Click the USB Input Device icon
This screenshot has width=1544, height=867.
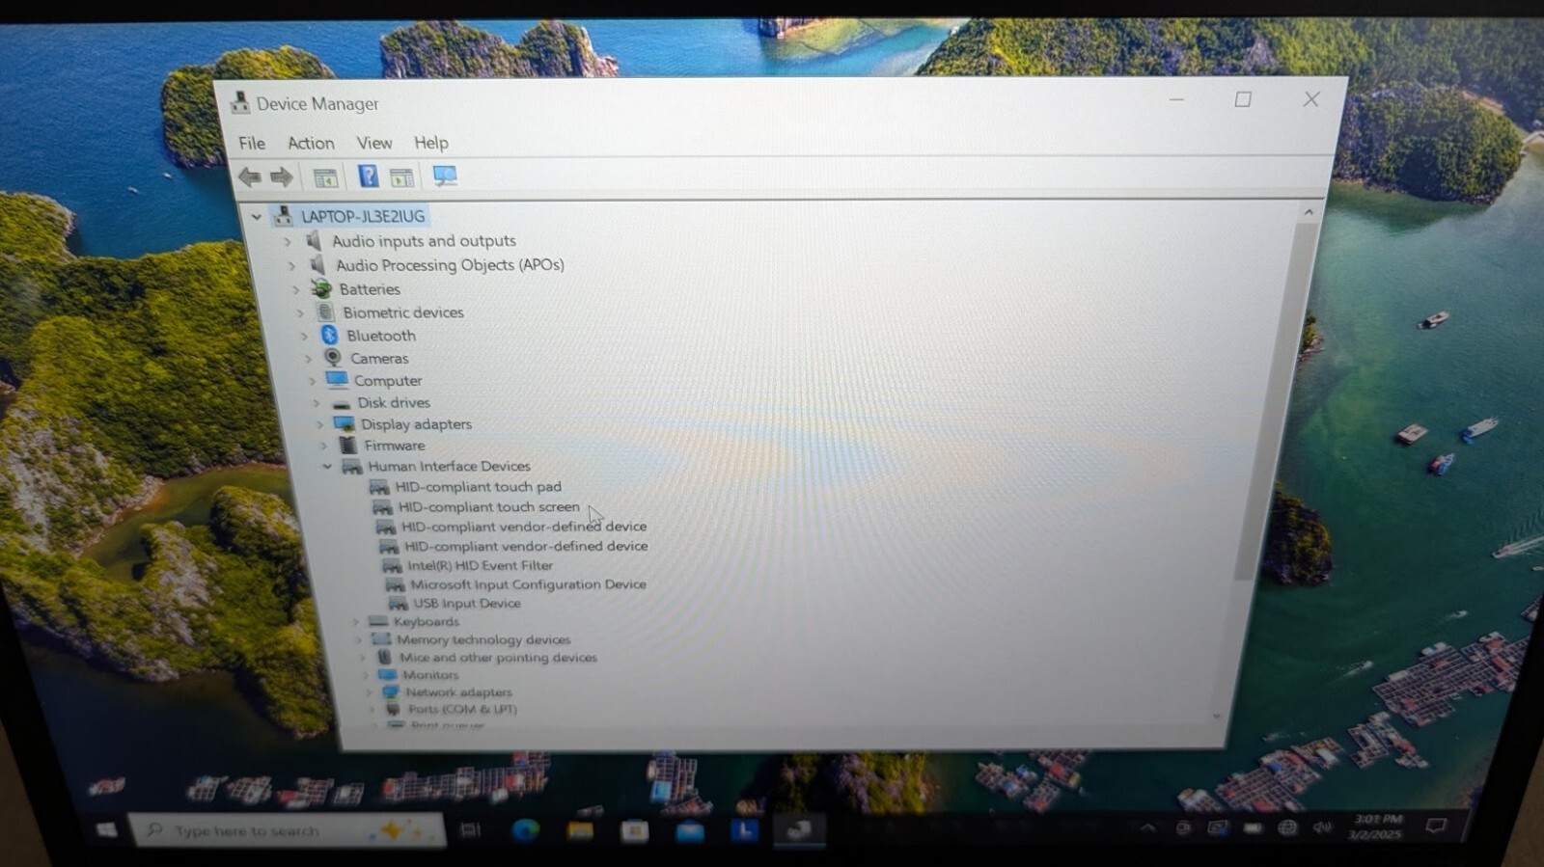coord(398,603)
